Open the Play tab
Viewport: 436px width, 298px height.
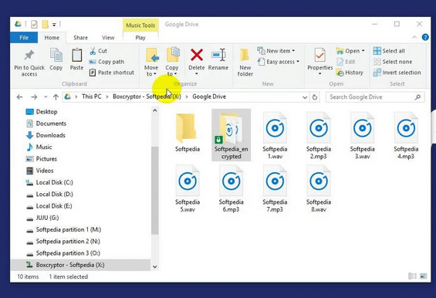point(140,38)
